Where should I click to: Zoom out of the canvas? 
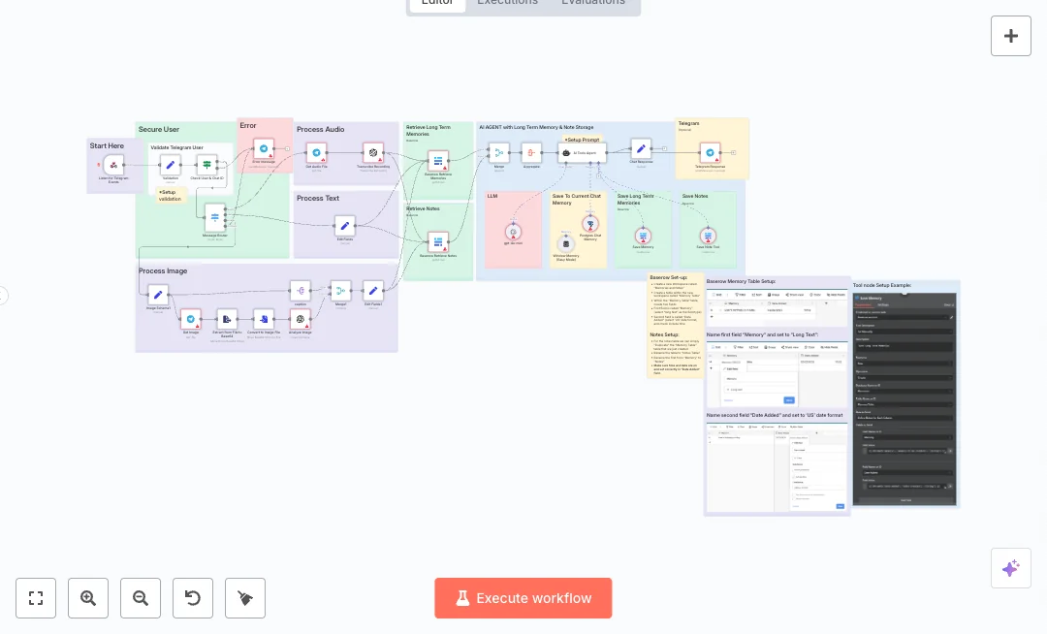(x=141, y=598)
